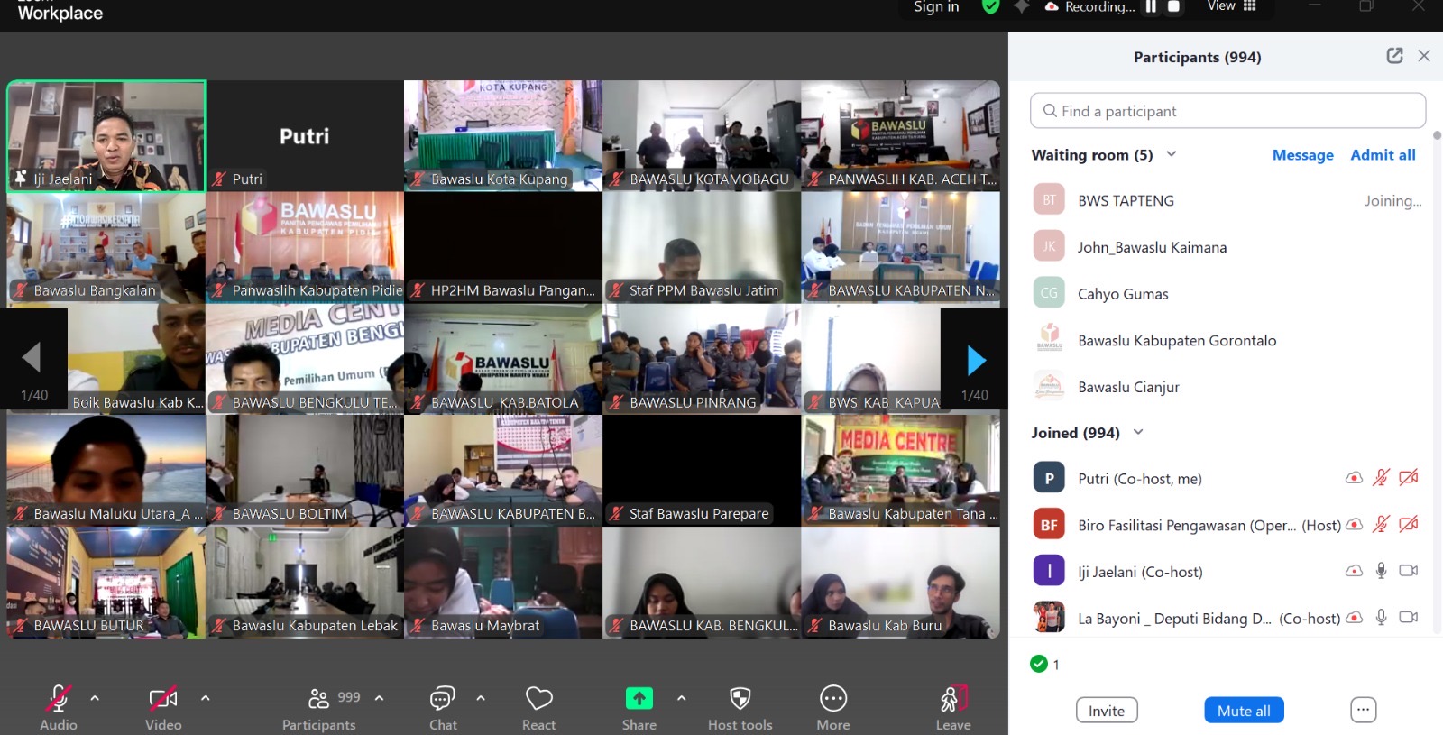
Task: Go to next video gallery page
Action: pos(975,361)
